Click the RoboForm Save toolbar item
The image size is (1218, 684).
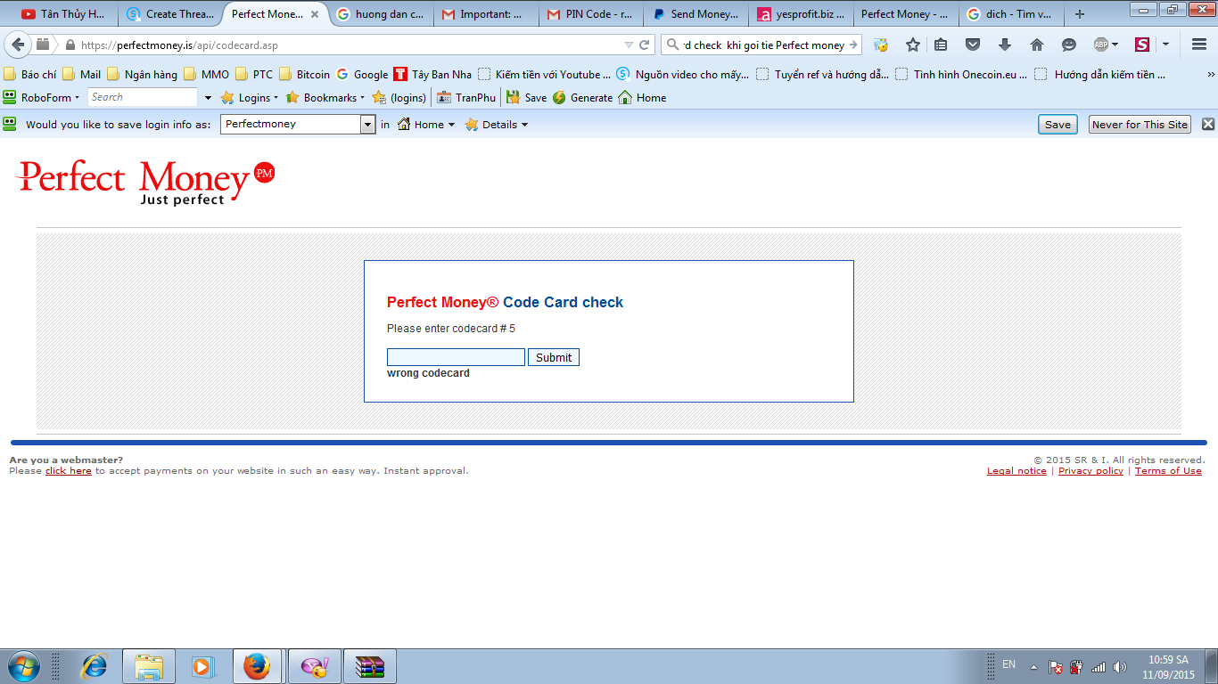click(x=526, y=98)
